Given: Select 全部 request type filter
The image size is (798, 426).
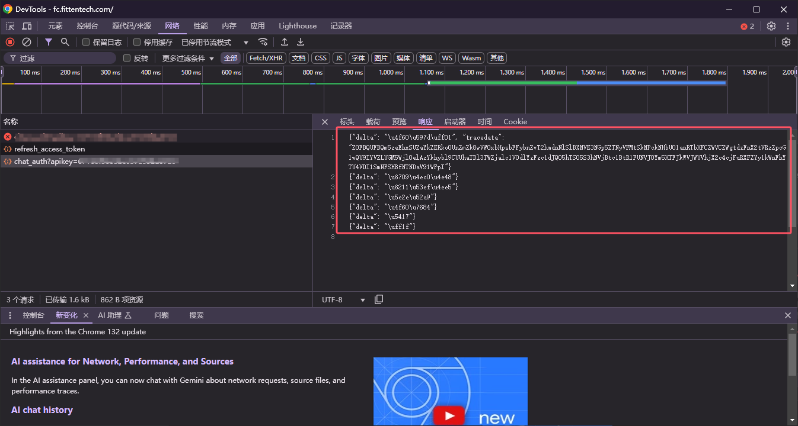Looking at the screenshot, I should coord(231,58).
